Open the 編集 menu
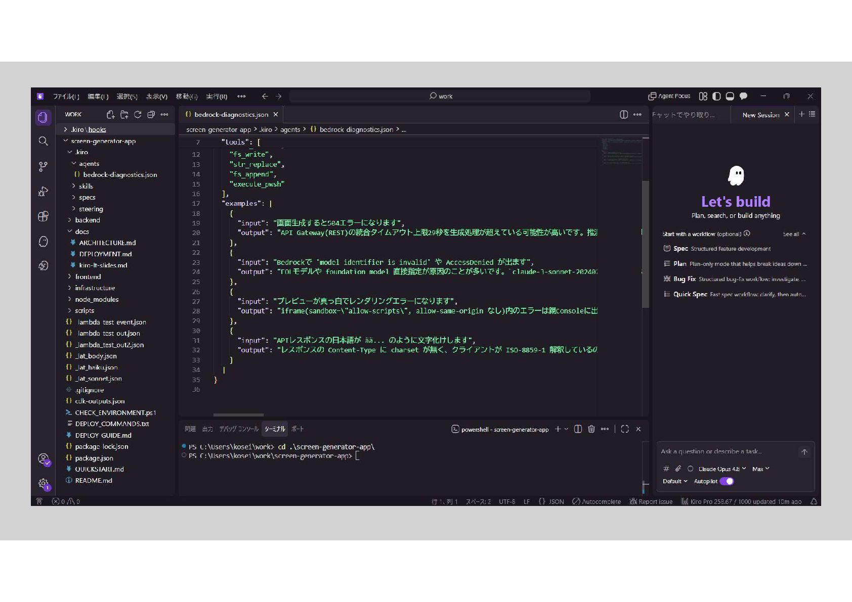 (98, 96)
